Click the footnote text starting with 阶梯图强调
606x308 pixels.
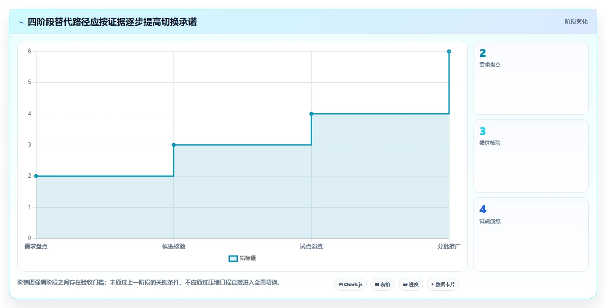pyautogui.click(x=149, y=283)
